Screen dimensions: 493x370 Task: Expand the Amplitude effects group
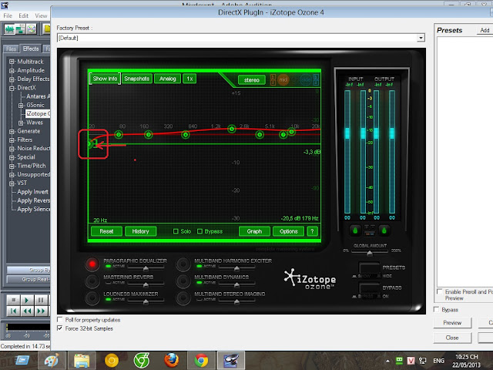point(12,70)
